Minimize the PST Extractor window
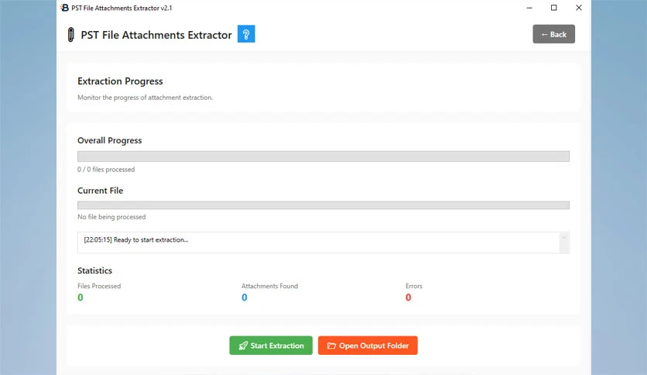 [529, 8]
